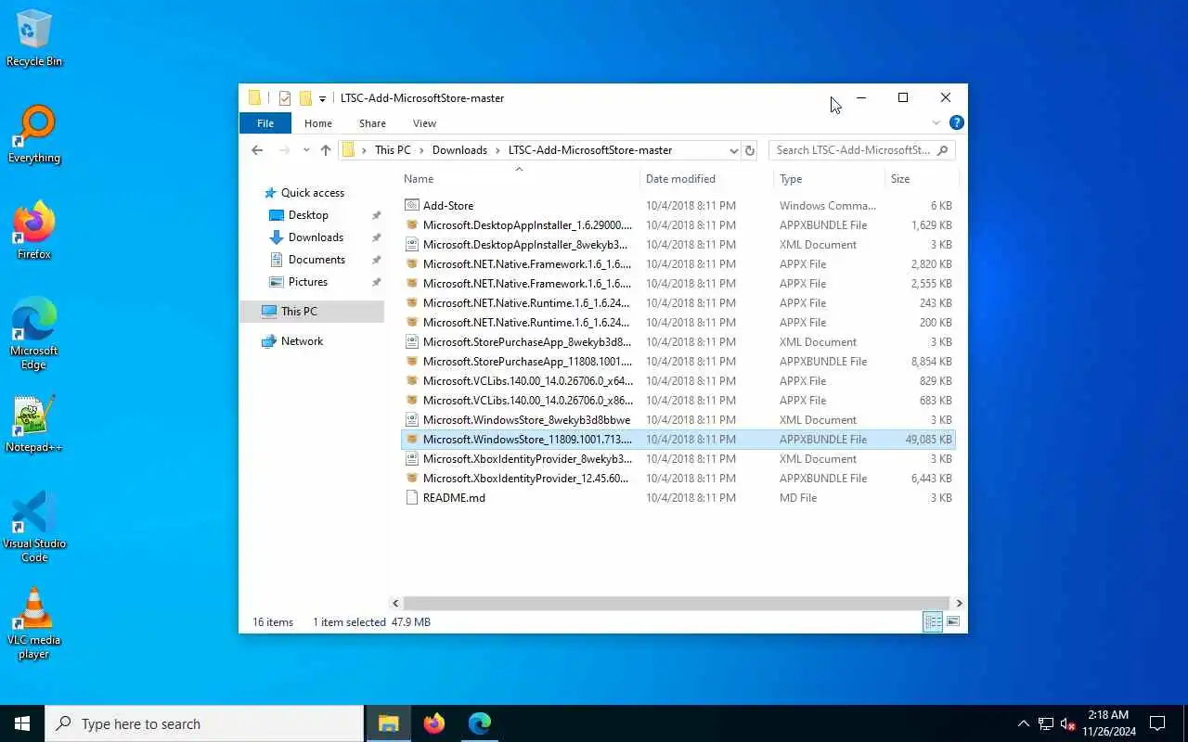Open the network status tray icon

tap(1046, 723)
